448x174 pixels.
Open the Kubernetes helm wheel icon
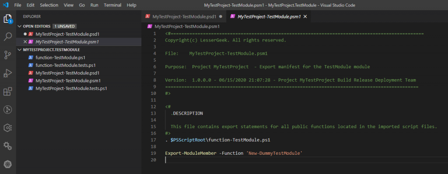click(x=8, y=164)
